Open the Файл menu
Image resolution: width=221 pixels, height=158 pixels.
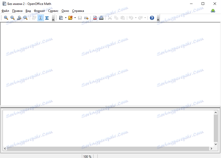coord(5,11)
